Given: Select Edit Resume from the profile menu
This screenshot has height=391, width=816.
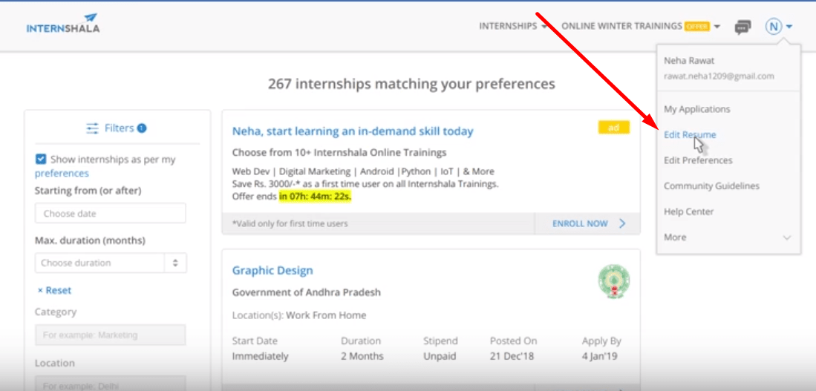Looking at the screenshot, I should click(x=690, y=135).
